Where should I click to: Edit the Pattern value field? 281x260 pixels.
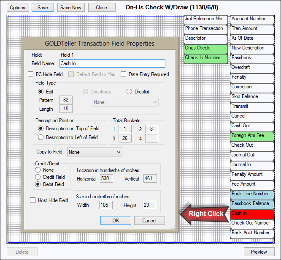coord(66,100)
